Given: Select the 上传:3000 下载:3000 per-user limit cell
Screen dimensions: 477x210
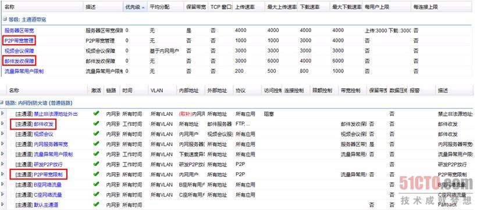Looking at the screenshot, I should (387, 30).
